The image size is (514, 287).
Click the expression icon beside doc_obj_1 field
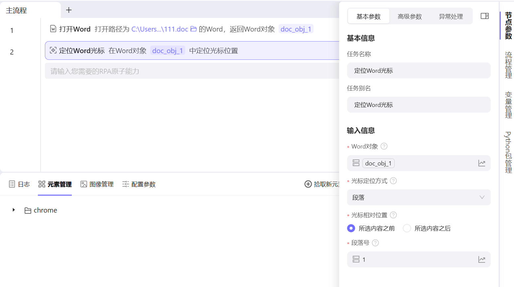pyautogui.click(x=482, y=163)
